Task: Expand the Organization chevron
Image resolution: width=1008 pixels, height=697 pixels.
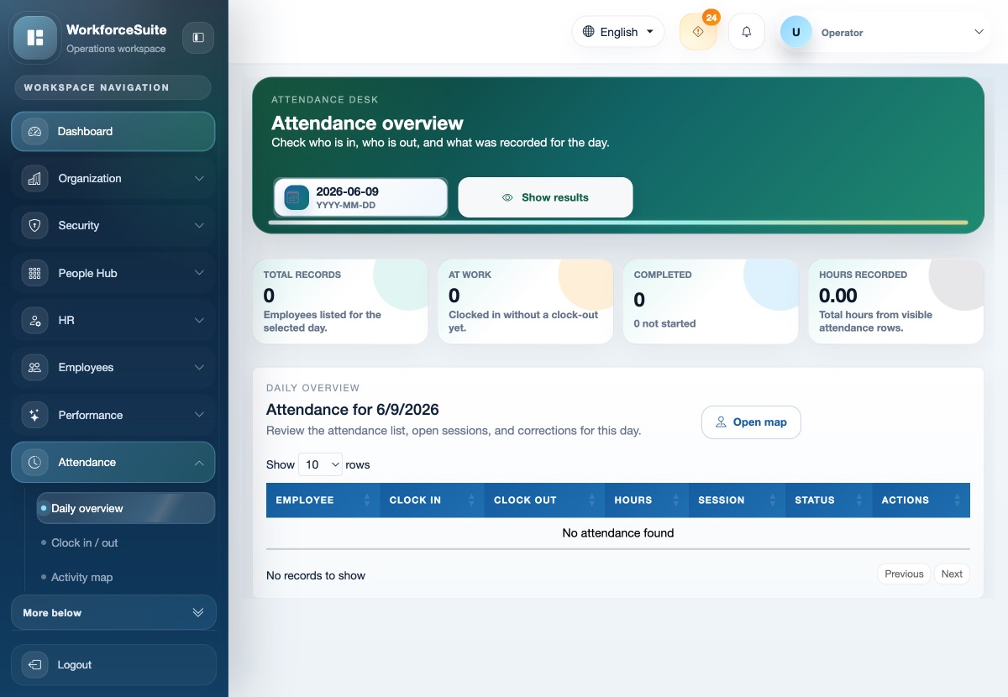Action: tap(199, 179)
